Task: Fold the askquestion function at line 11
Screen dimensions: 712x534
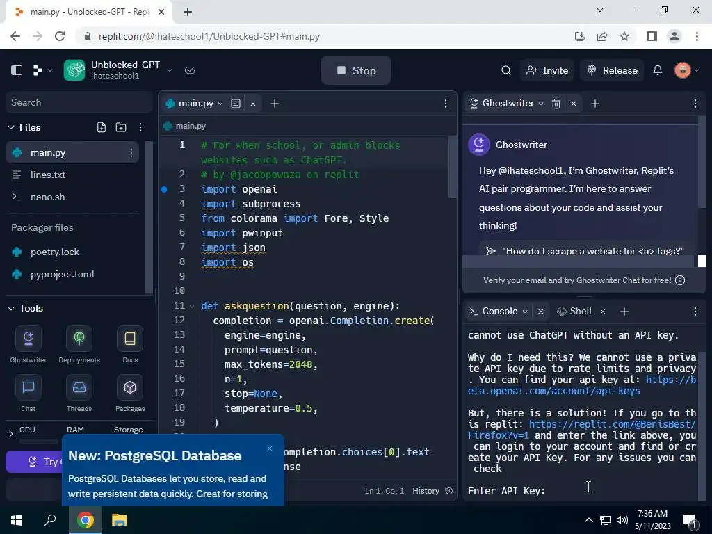Action: tap(192, 306)
